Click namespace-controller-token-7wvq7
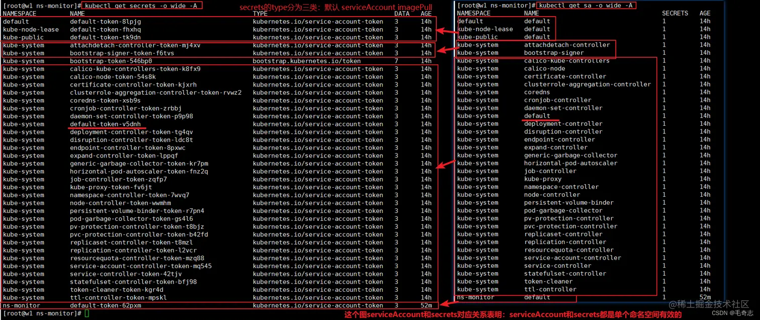 click(130, 195)
